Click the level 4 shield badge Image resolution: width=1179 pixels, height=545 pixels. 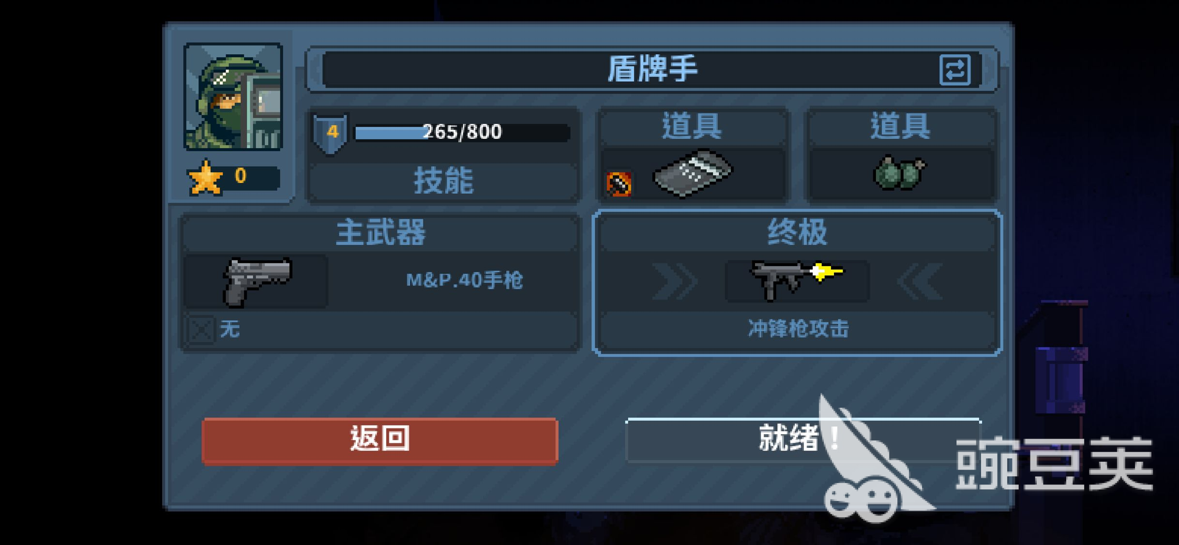pyautogui.click(x=331, y=133)
